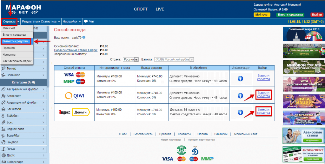Click the chat bubble icon
Viewport: 325px width, 164px height.
point(86,21)
